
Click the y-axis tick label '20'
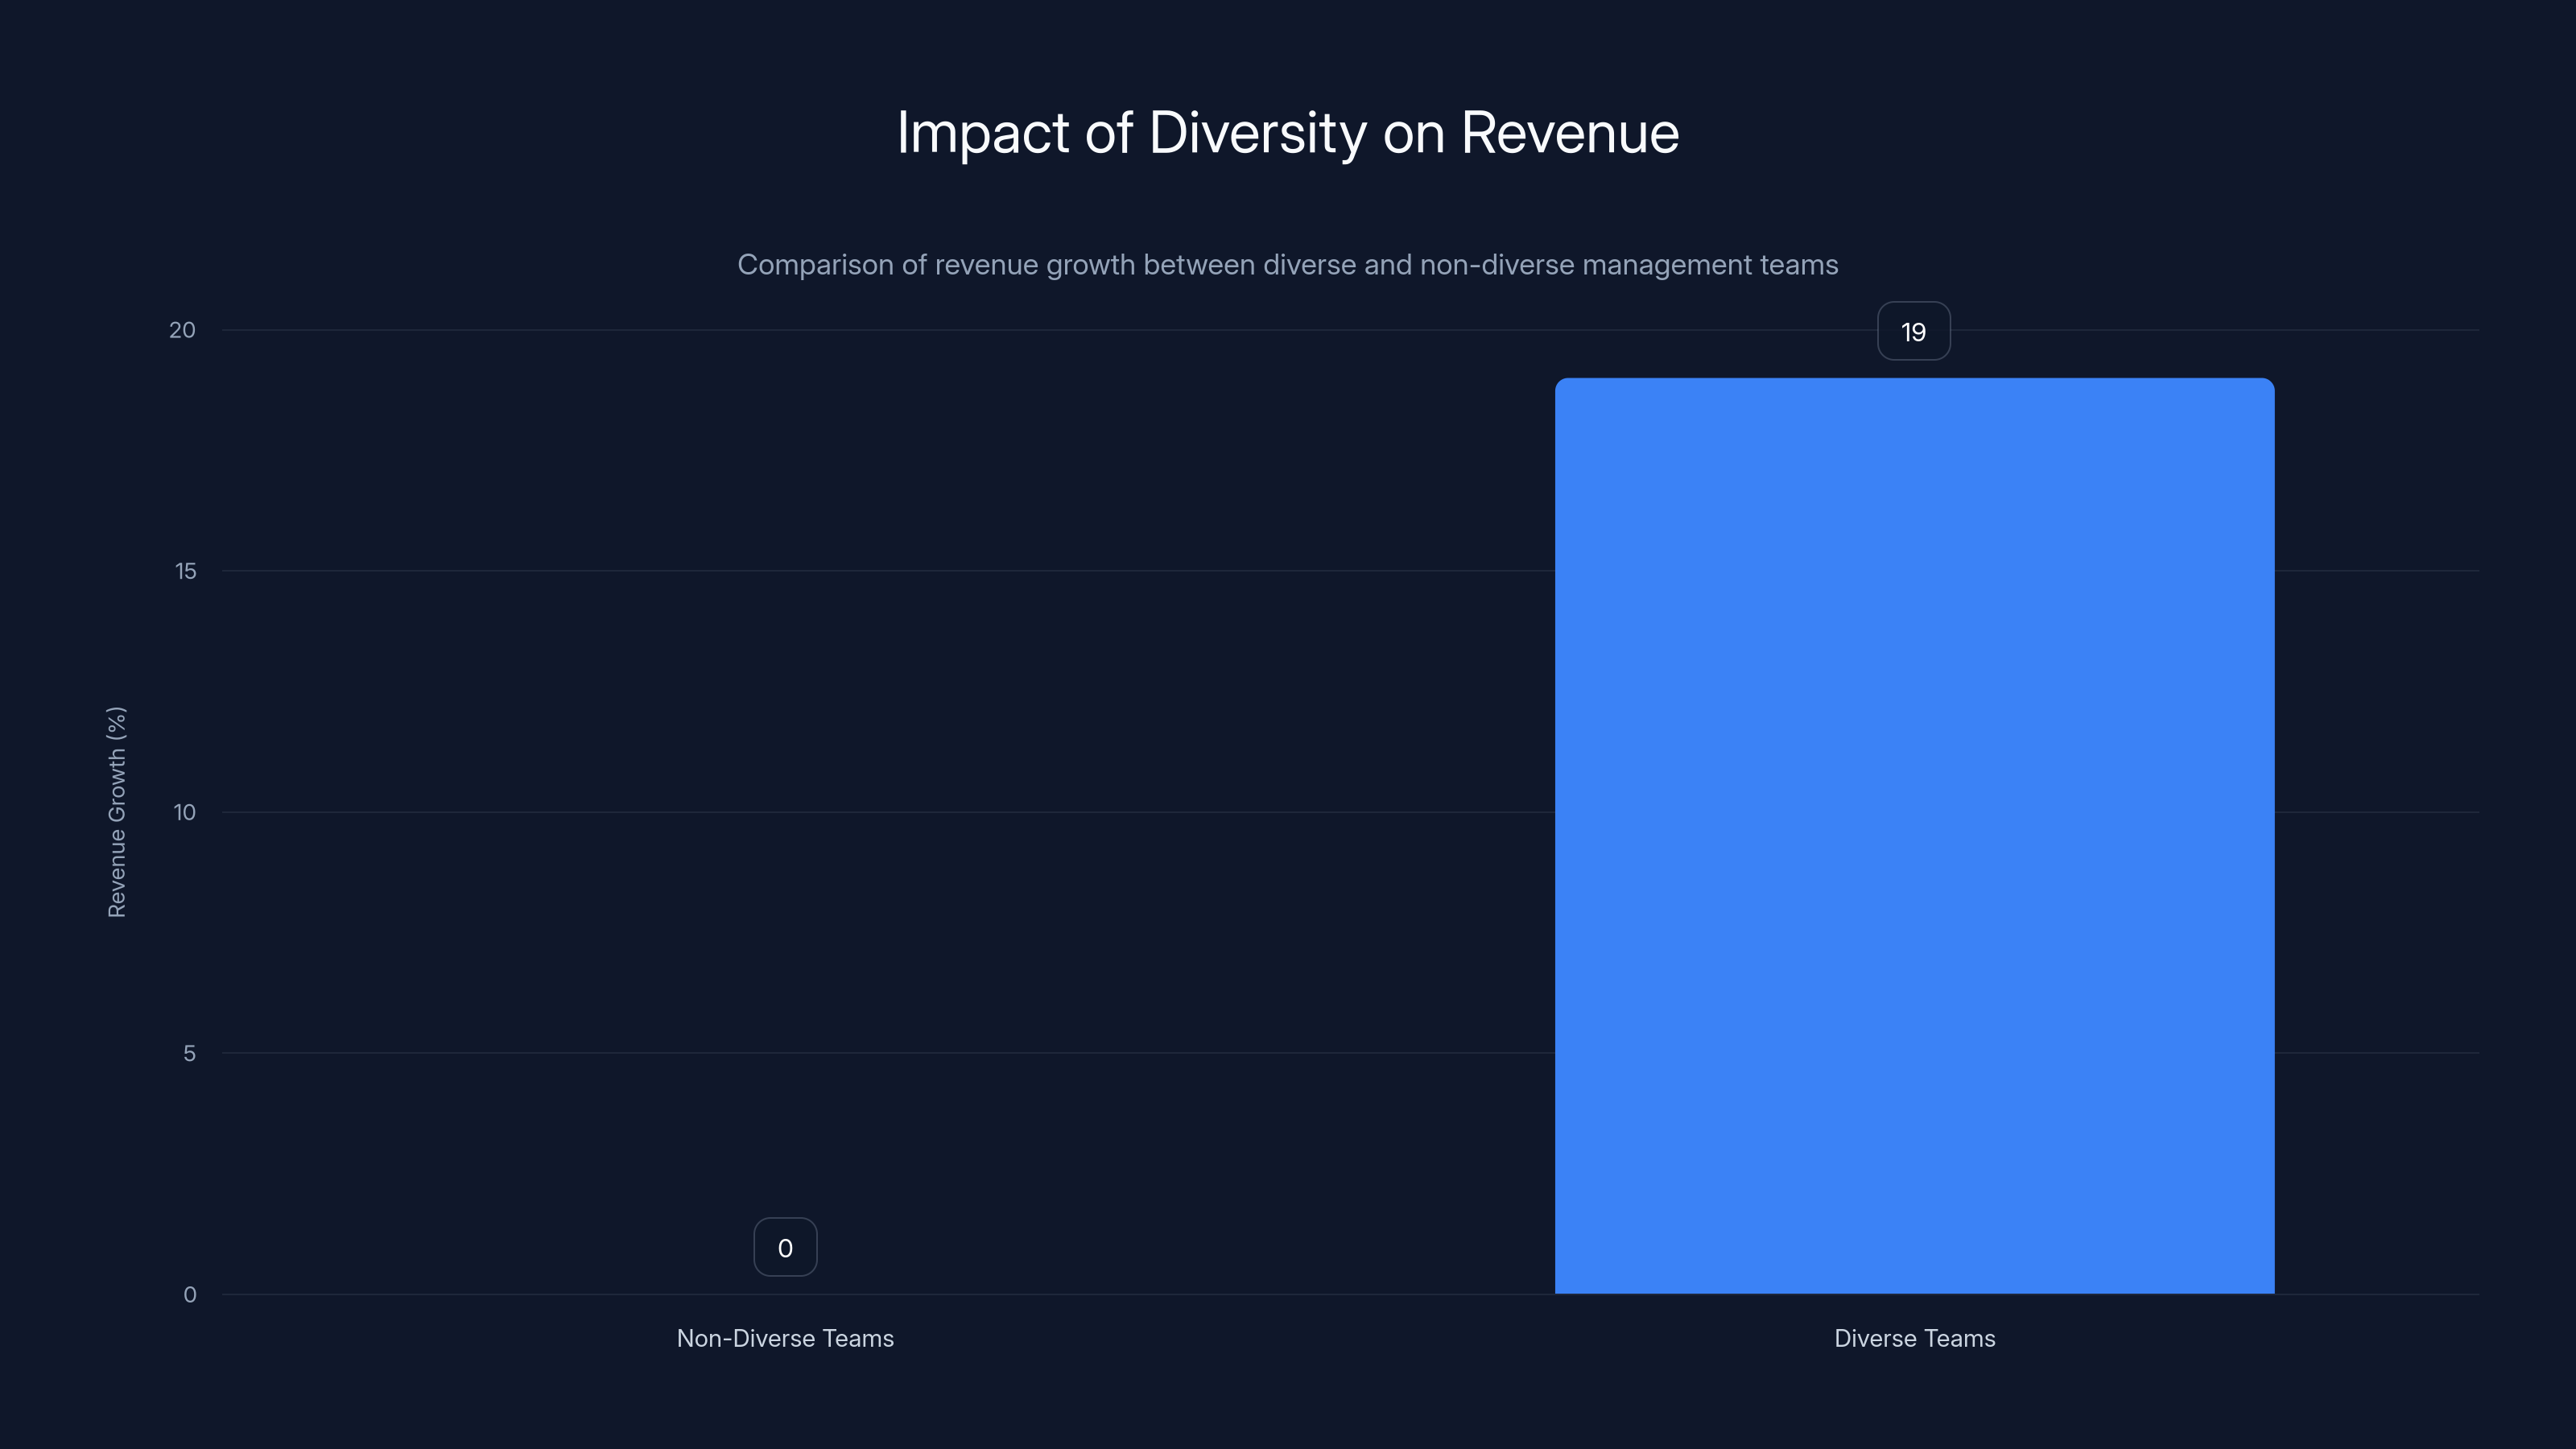click(x=182, y=330)
